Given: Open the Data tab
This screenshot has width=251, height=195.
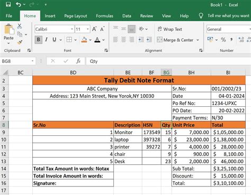Looking at the screenshot, I should point(127,16).
